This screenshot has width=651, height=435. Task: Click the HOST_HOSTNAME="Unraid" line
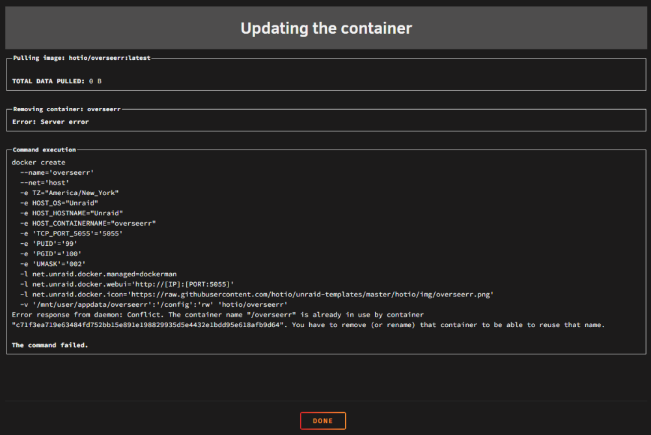[x=72, y=213]
